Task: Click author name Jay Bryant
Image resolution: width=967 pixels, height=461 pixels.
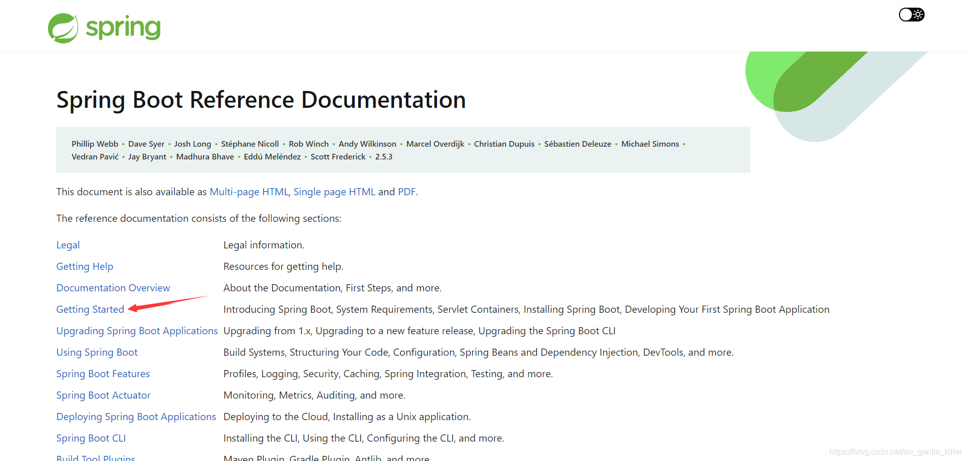Action: pyautogui.click(x=147, y=157)
